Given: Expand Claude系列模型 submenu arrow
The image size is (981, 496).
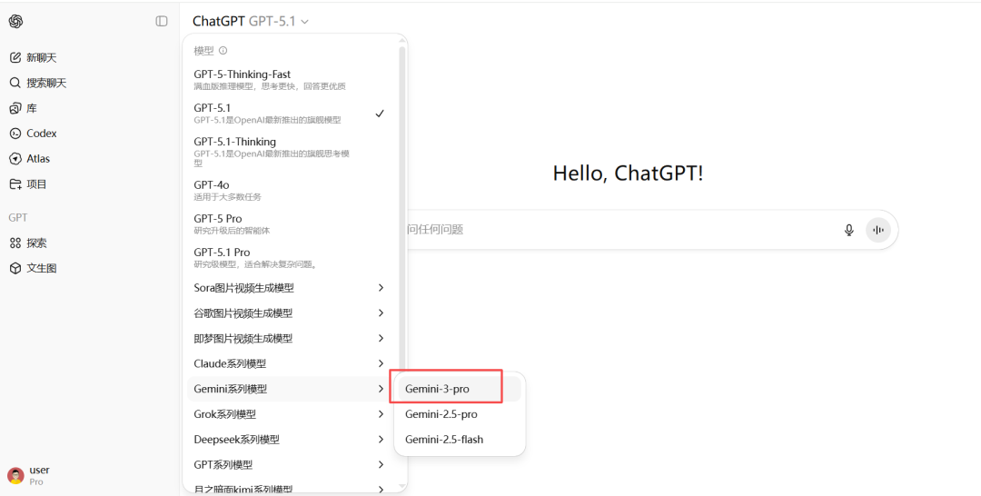Looking at the screenshot, I should [x=381, y=363].
